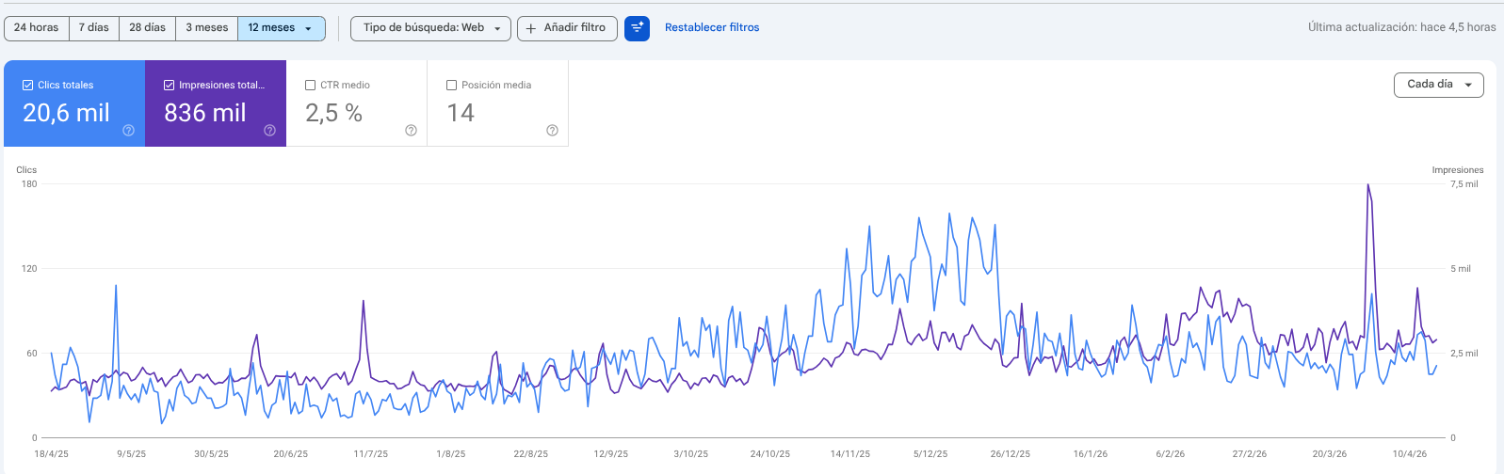
Task: Open the Tipo de búsqueda: Web dropdown
Action: tap(430, 28)
